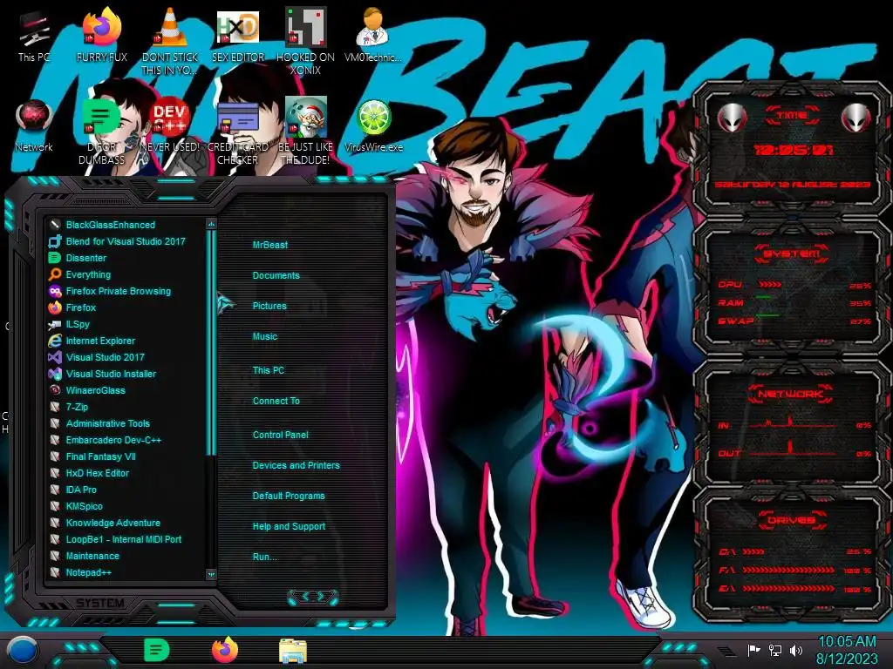
Task: Open the green Dissenter desktop shortcut
Action: [x=102, y=131]
